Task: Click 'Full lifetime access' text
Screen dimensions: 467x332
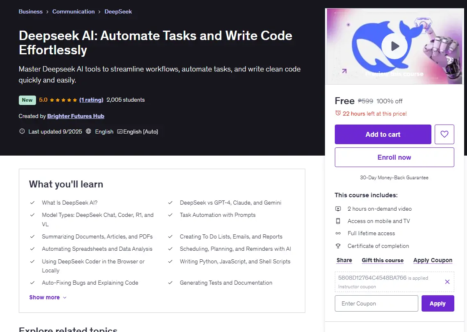Action: (371, 234)
